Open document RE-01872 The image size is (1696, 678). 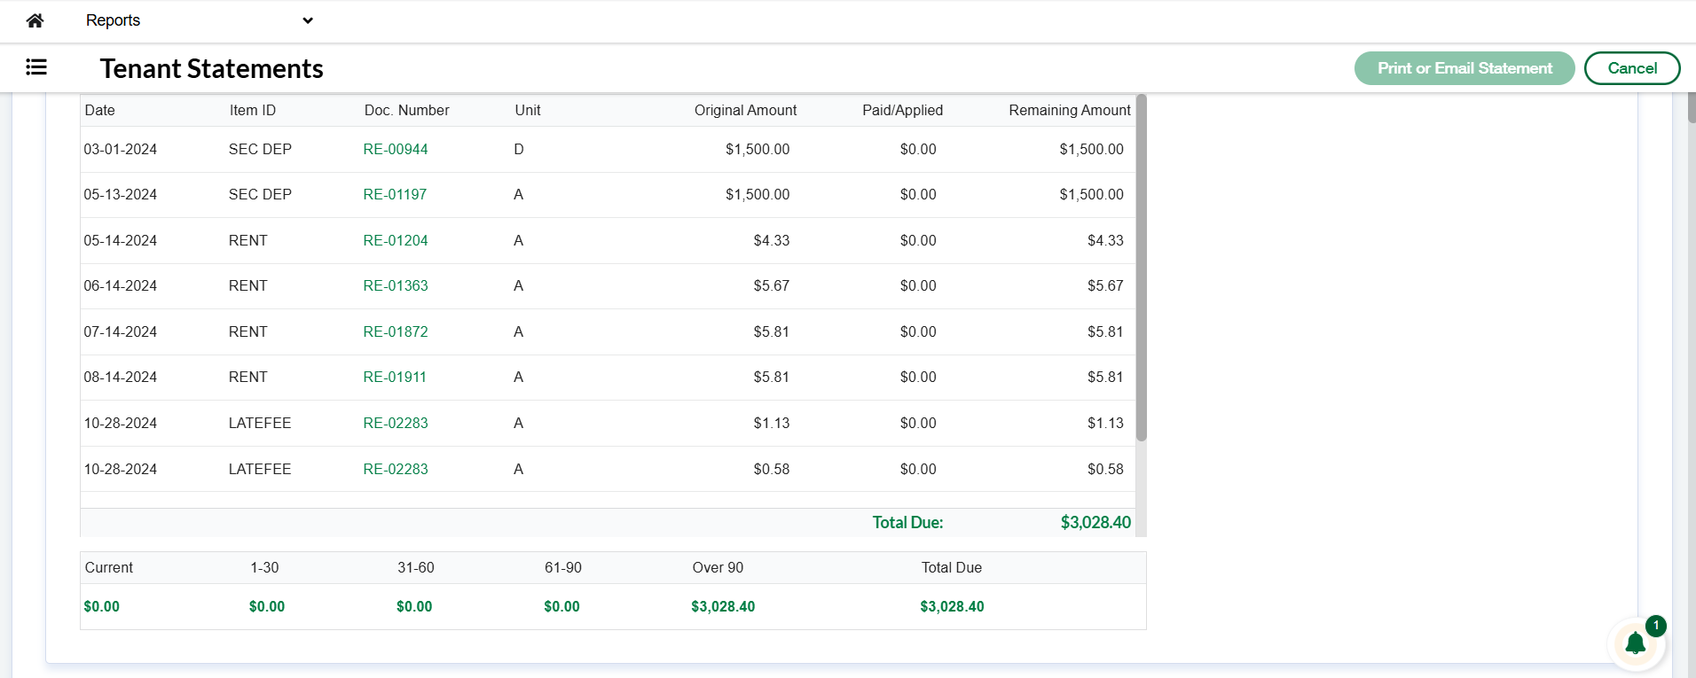tap(396, 331)
